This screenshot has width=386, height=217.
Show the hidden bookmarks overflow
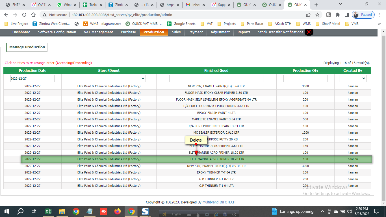tap(380, 24)
